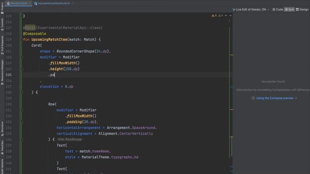Click 'Alignment.CenterVertically' value

[126, 134]
